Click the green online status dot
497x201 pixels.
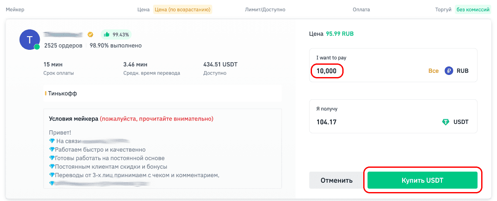tap(37, 47)
